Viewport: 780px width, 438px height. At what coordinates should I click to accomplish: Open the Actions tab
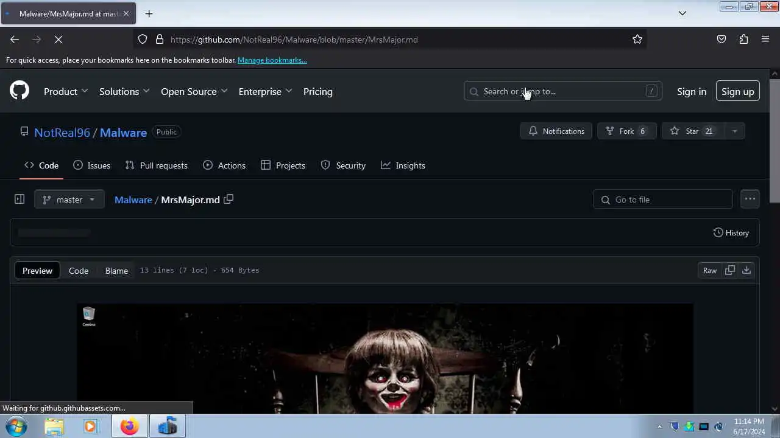coord(224,165)
